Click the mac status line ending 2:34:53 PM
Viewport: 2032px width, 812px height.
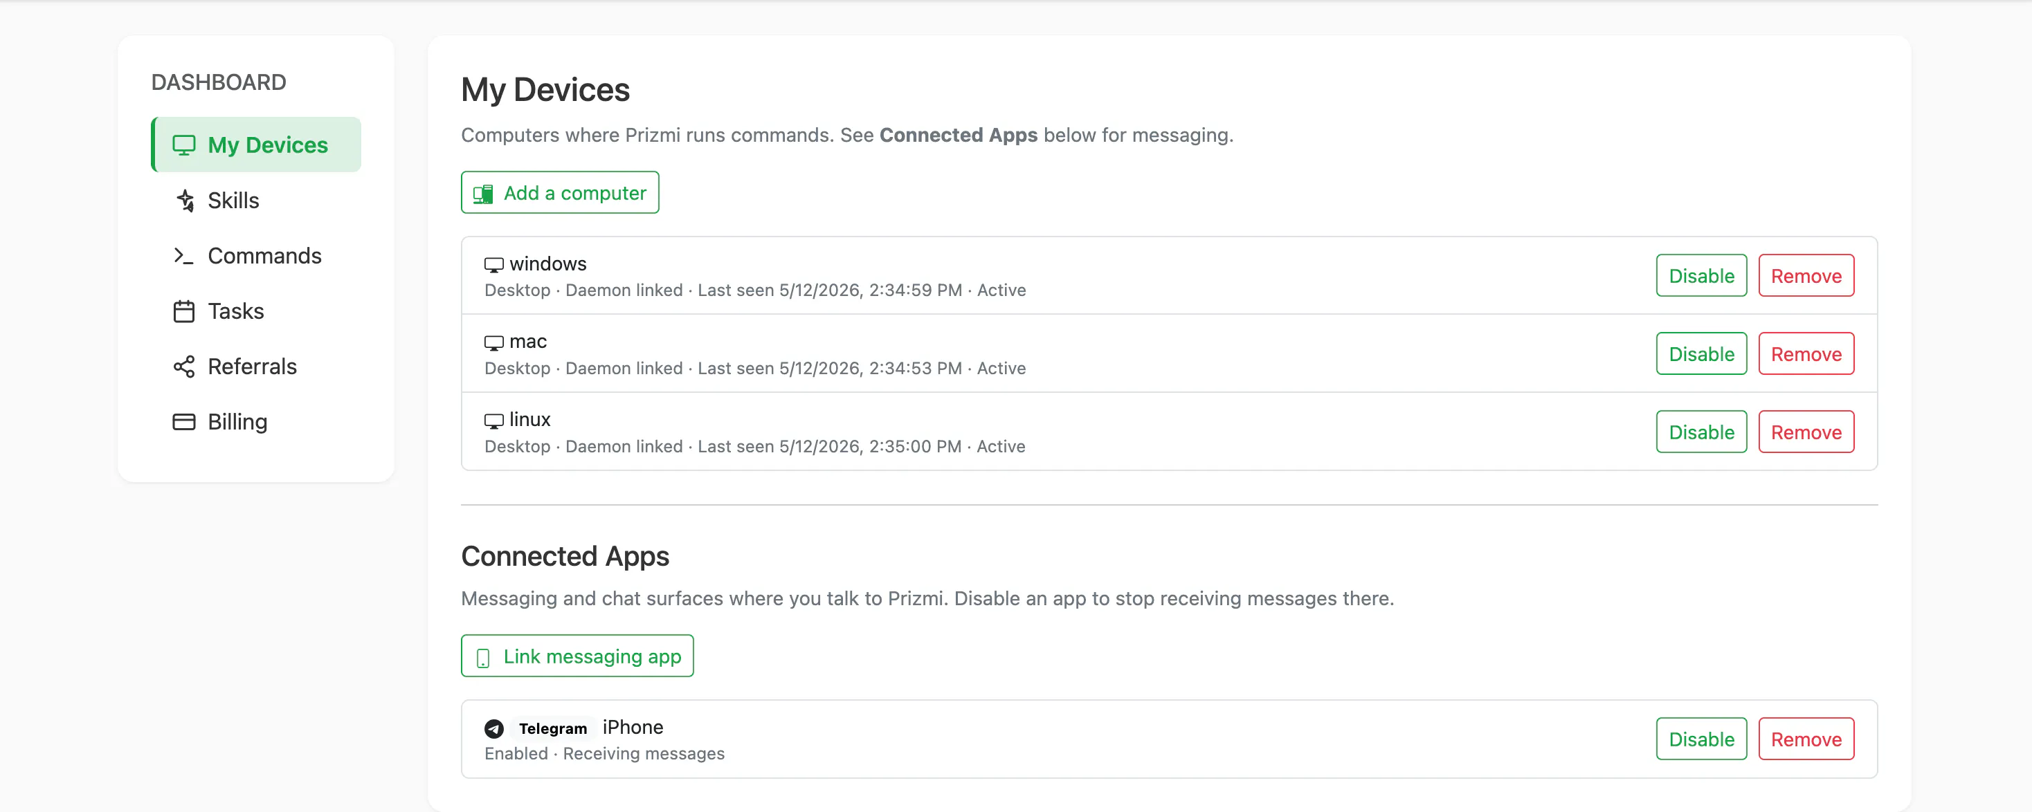click(755, 368)
